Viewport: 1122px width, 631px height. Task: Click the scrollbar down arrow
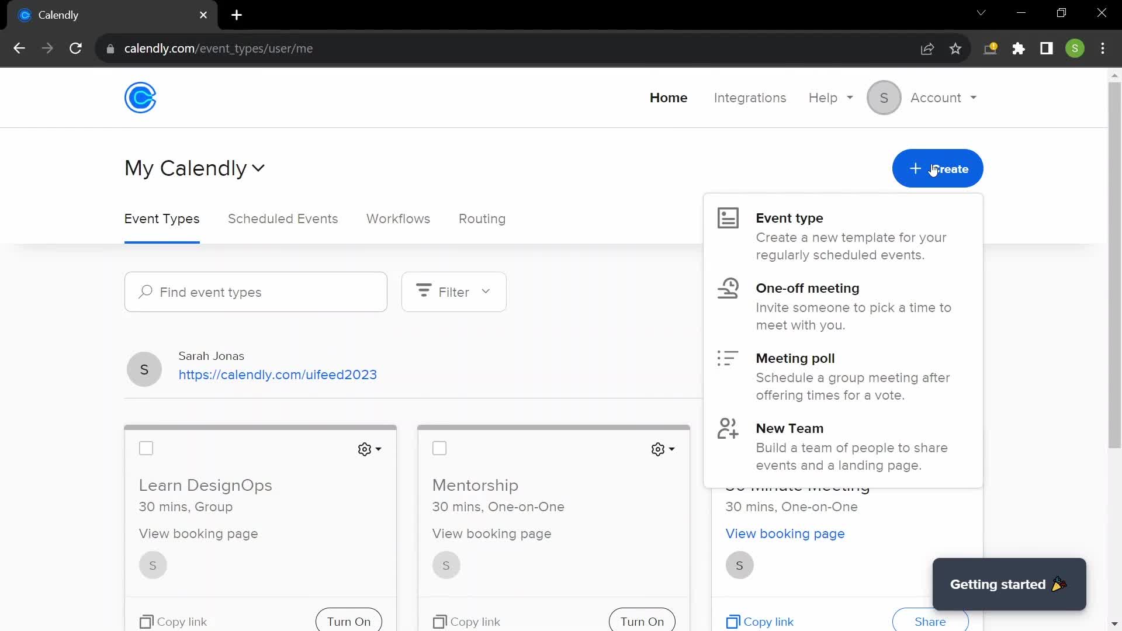coord(1114,624)
